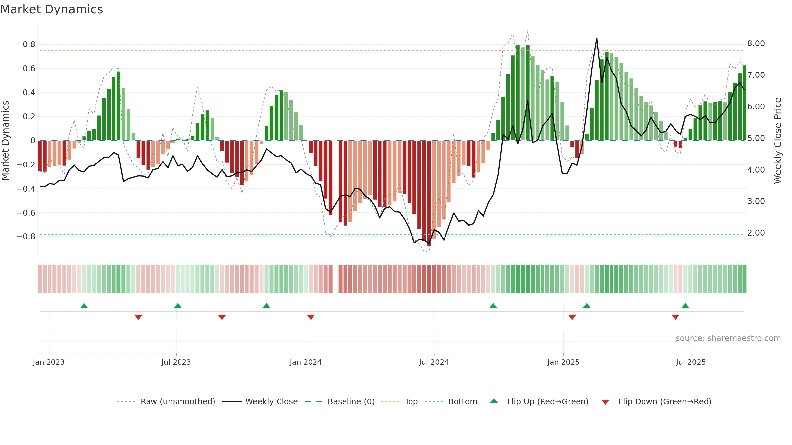
Task: Click the orange dotted Top legend line sample
Action: [390, 401]
